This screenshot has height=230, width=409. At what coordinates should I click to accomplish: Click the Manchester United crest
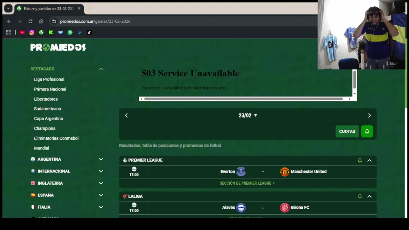tap(284, 172)
